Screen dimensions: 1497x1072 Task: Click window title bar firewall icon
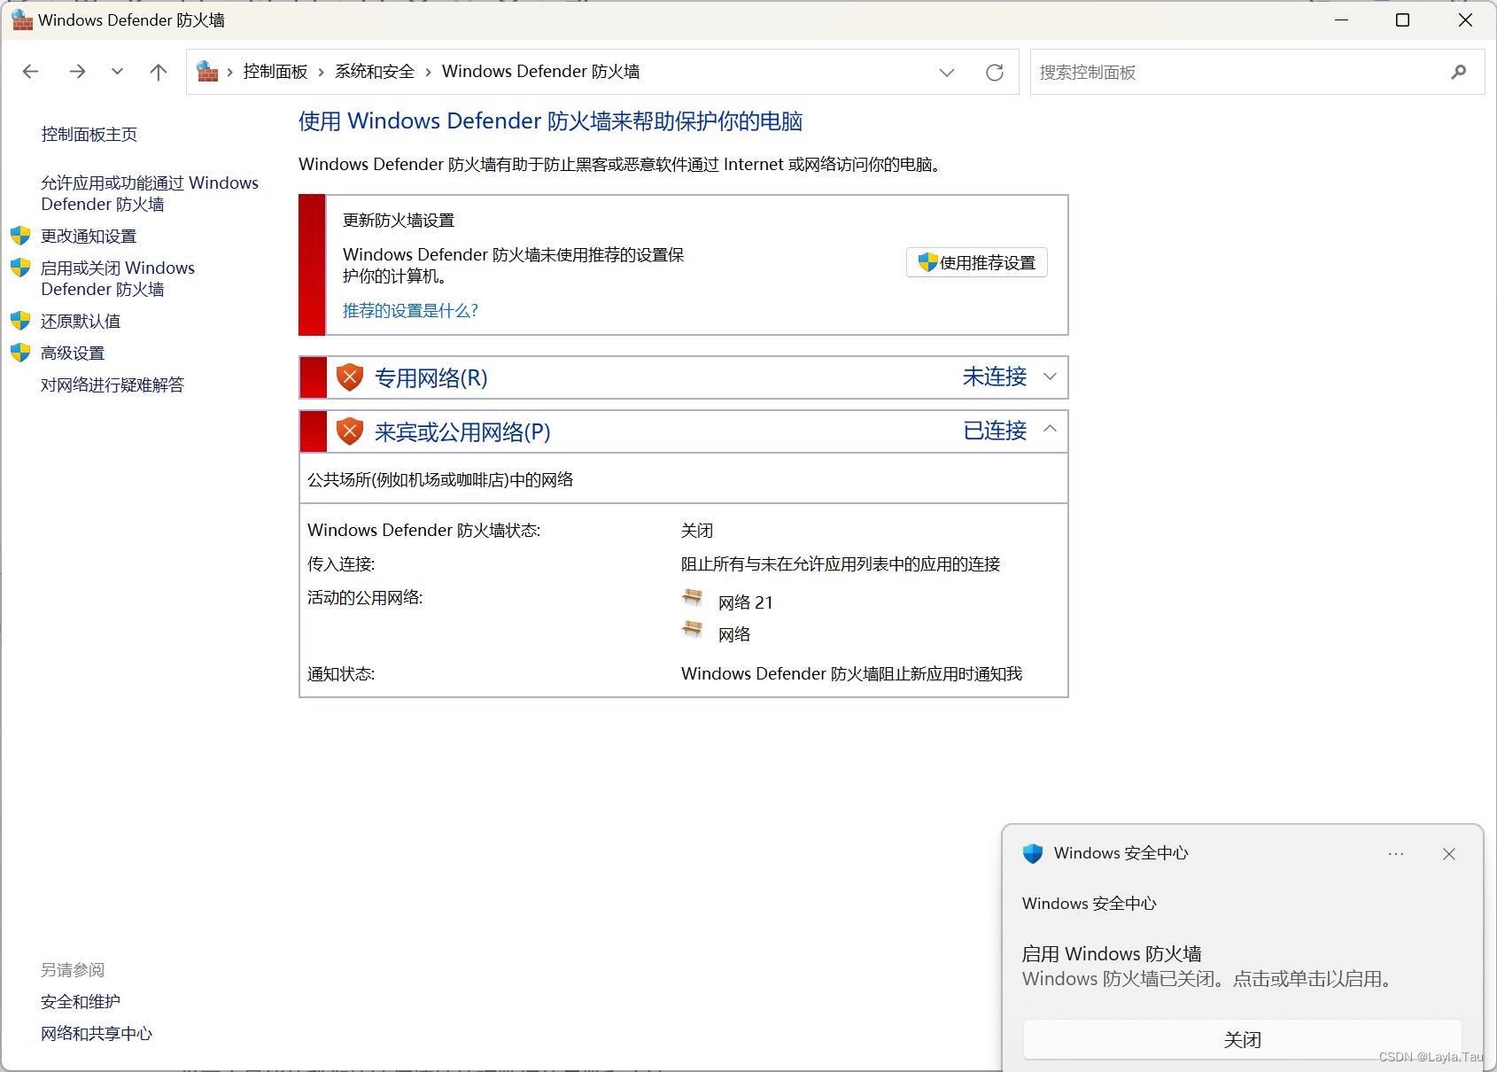(x=22, y=19)
